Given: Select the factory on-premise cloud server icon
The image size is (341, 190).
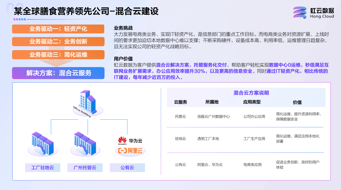Looking at the screenshot, I should pos(42,144).
